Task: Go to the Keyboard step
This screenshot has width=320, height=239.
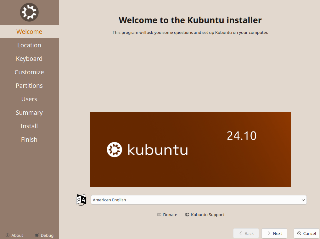Action: tap(29, 59)
